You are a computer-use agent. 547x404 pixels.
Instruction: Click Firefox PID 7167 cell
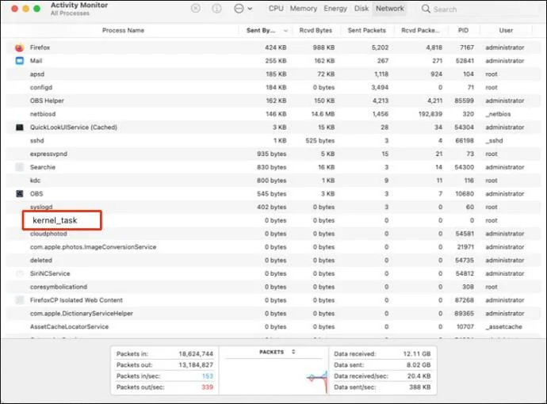tap(467, 48)
